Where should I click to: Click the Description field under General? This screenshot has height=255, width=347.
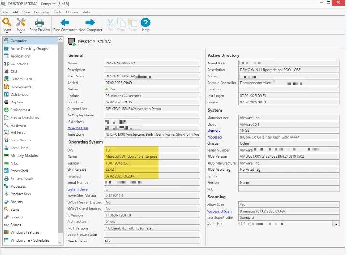(152, 70)
